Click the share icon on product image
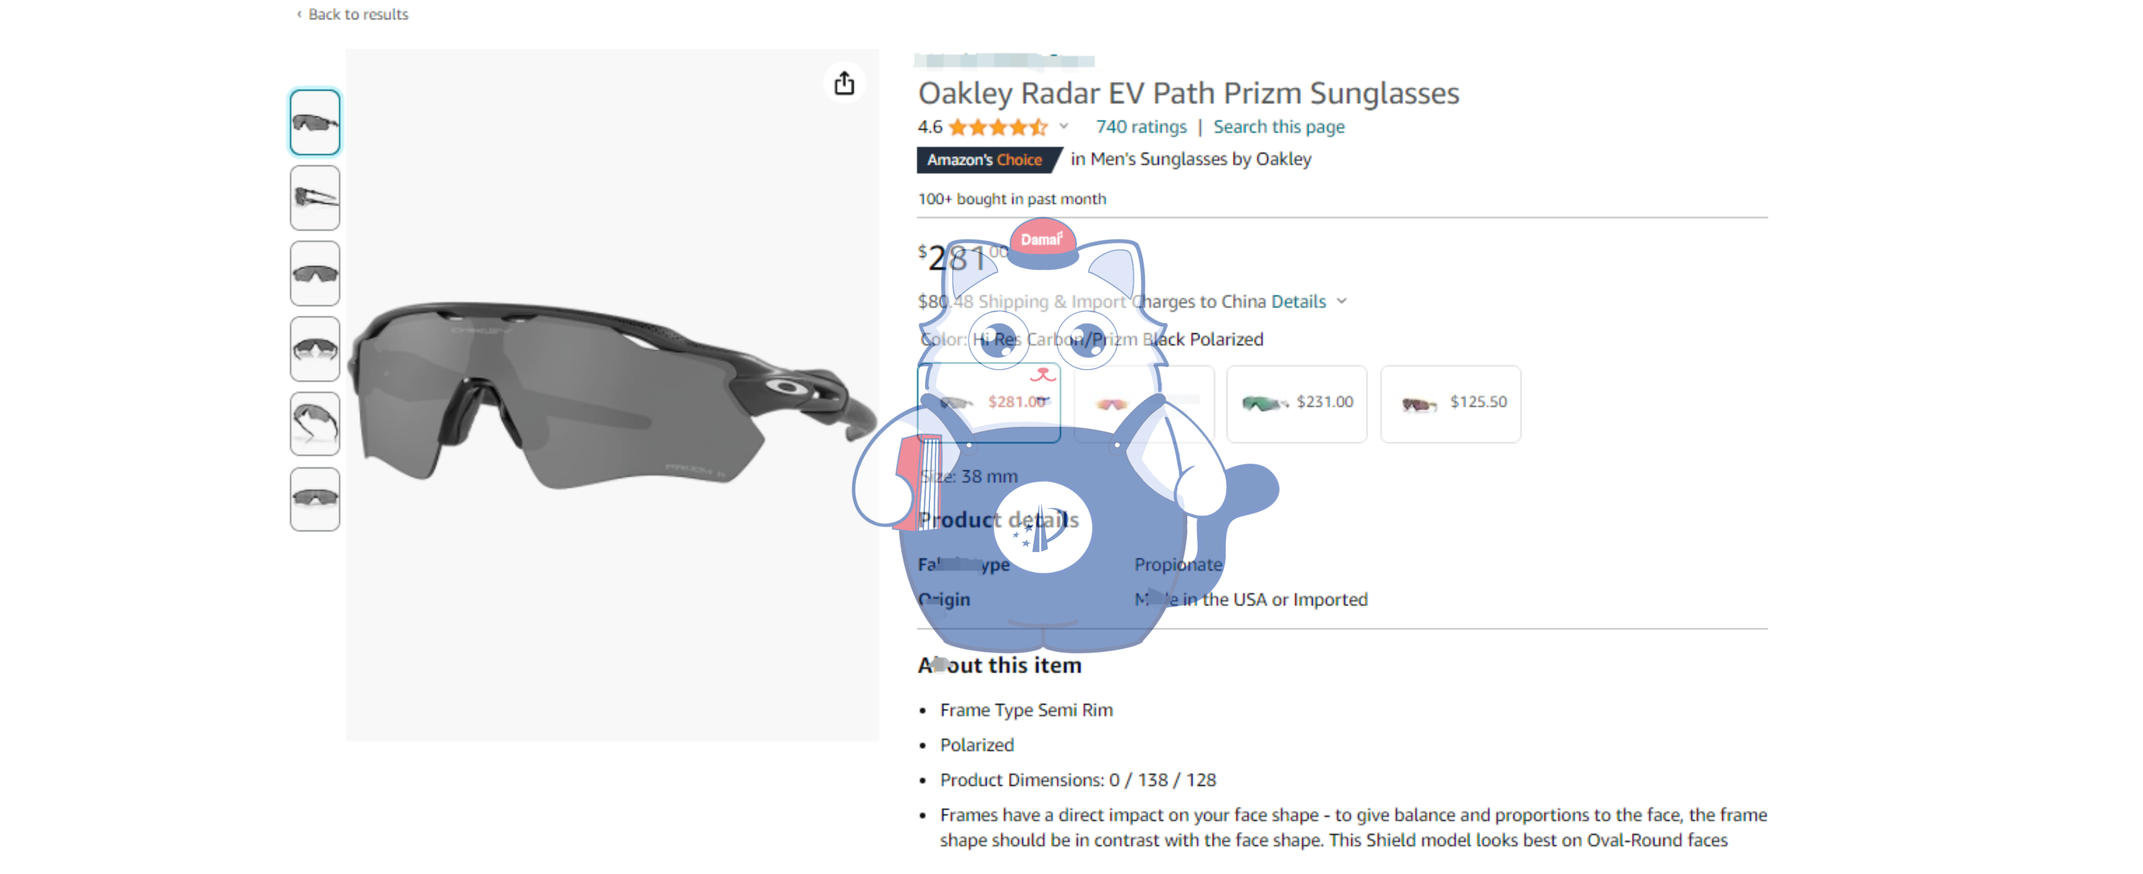 [x=844, y=83]
